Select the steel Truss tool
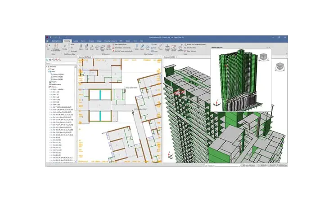This screenshot has width=333, height=202. [148, 47]
